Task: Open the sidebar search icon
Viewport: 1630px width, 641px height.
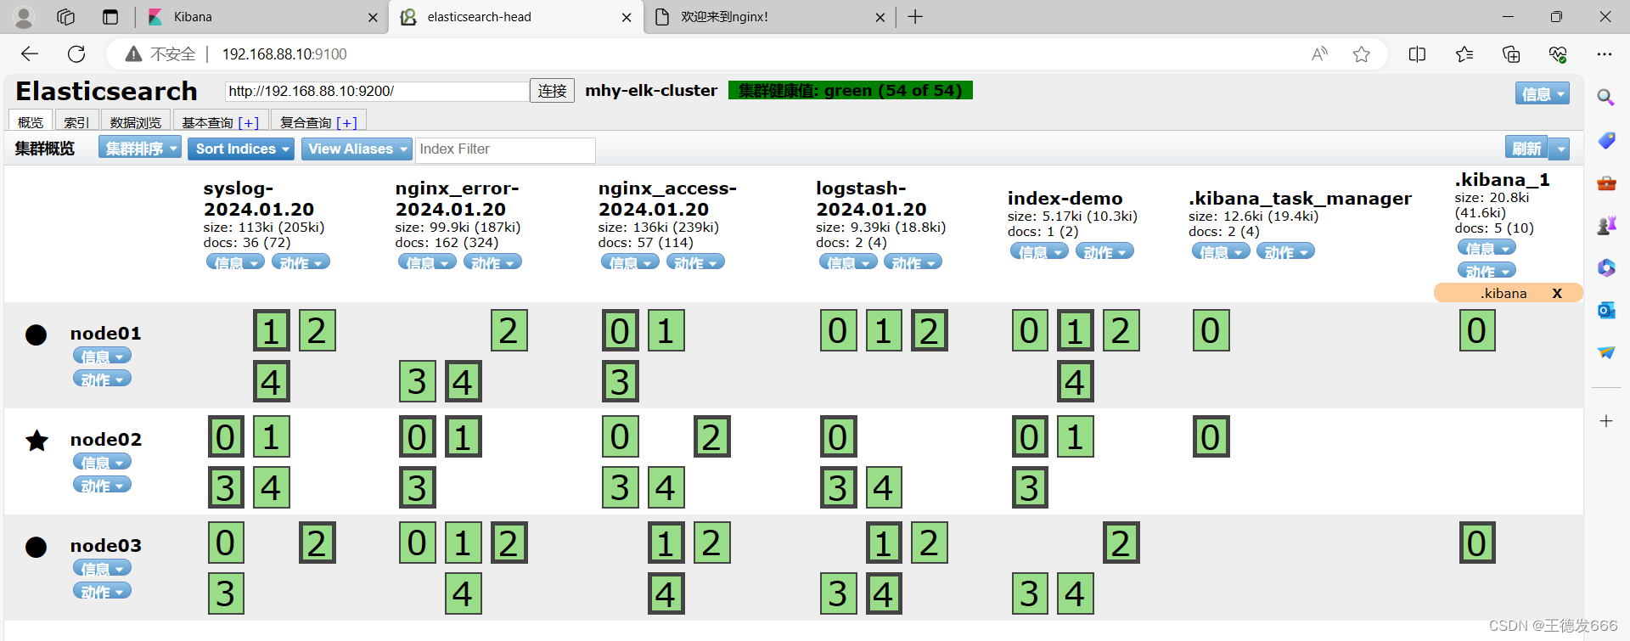Action: pyautogui.click(x=1605, y=98)
